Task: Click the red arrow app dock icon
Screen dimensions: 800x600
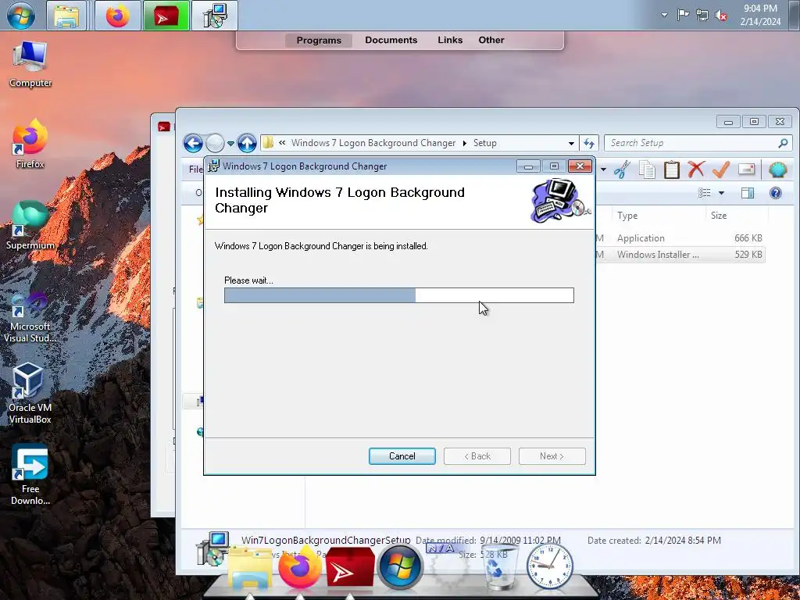Action: [350, 569]
